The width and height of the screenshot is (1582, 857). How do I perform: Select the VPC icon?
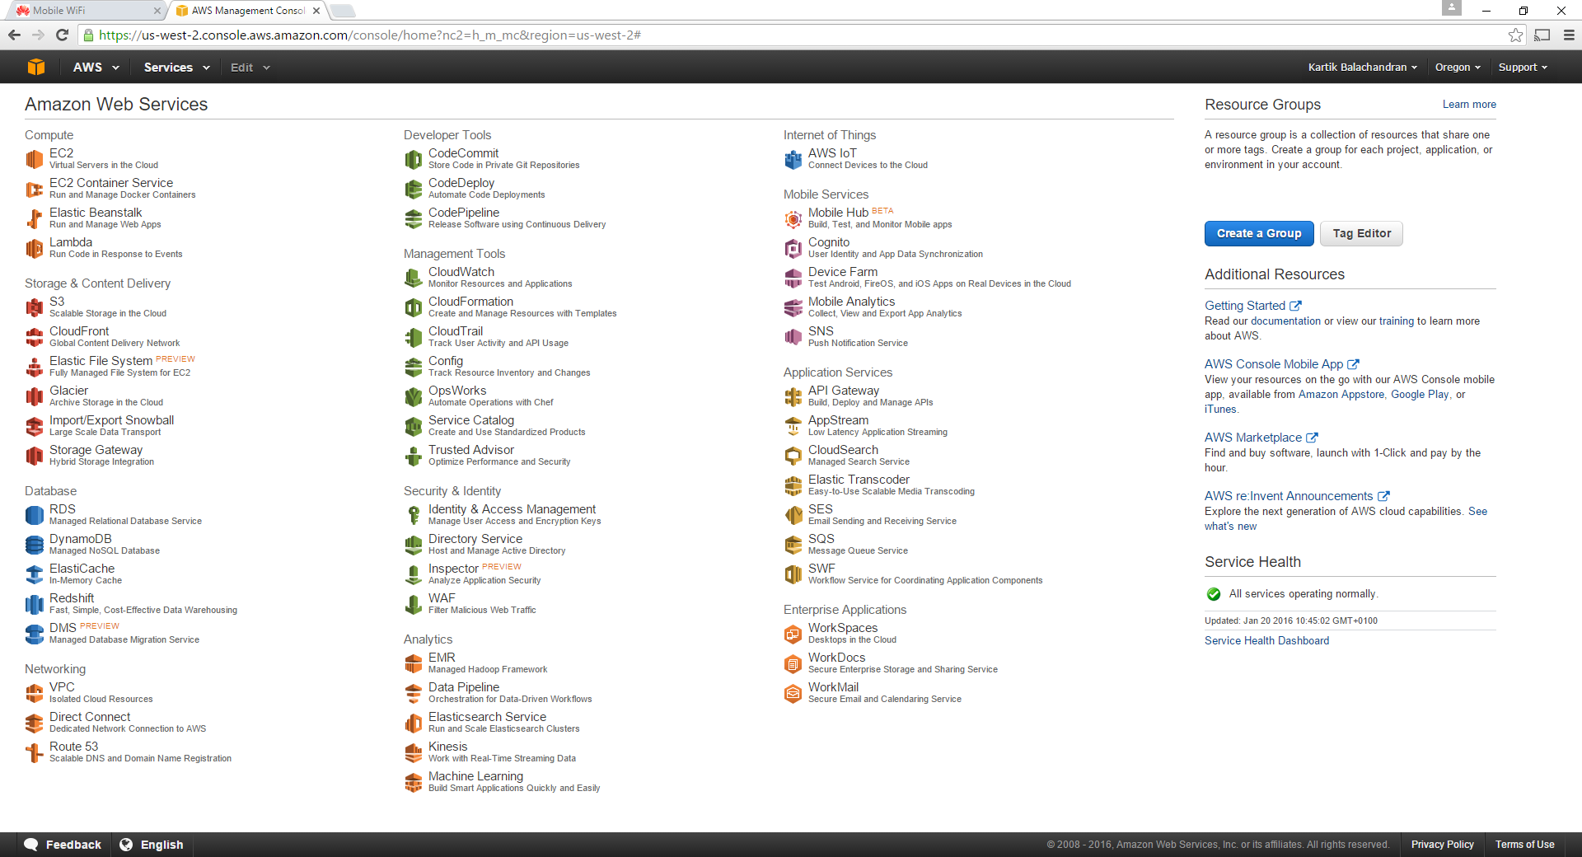click(x=35, y=693)
